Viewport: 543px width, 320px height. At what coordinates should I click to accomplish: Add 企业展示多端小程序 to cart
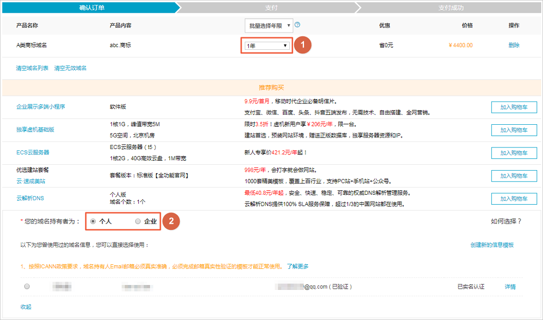tap(513, 107)
